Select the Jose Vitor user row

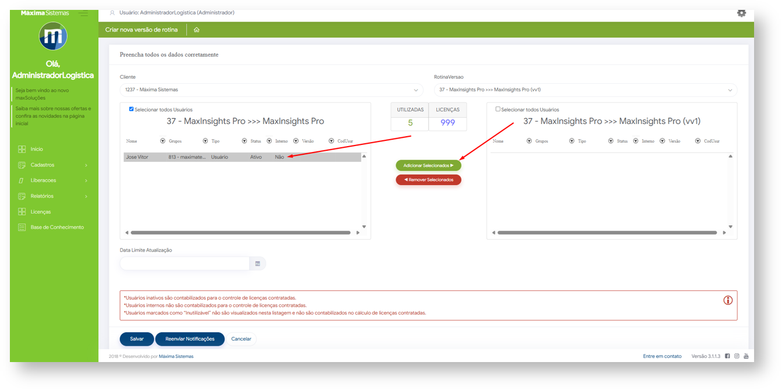(x=242, y=157)
